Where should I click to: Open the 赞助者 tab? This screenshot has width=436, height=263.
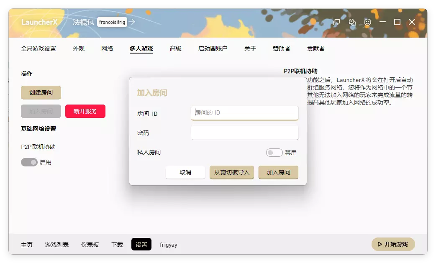(282, 49)
